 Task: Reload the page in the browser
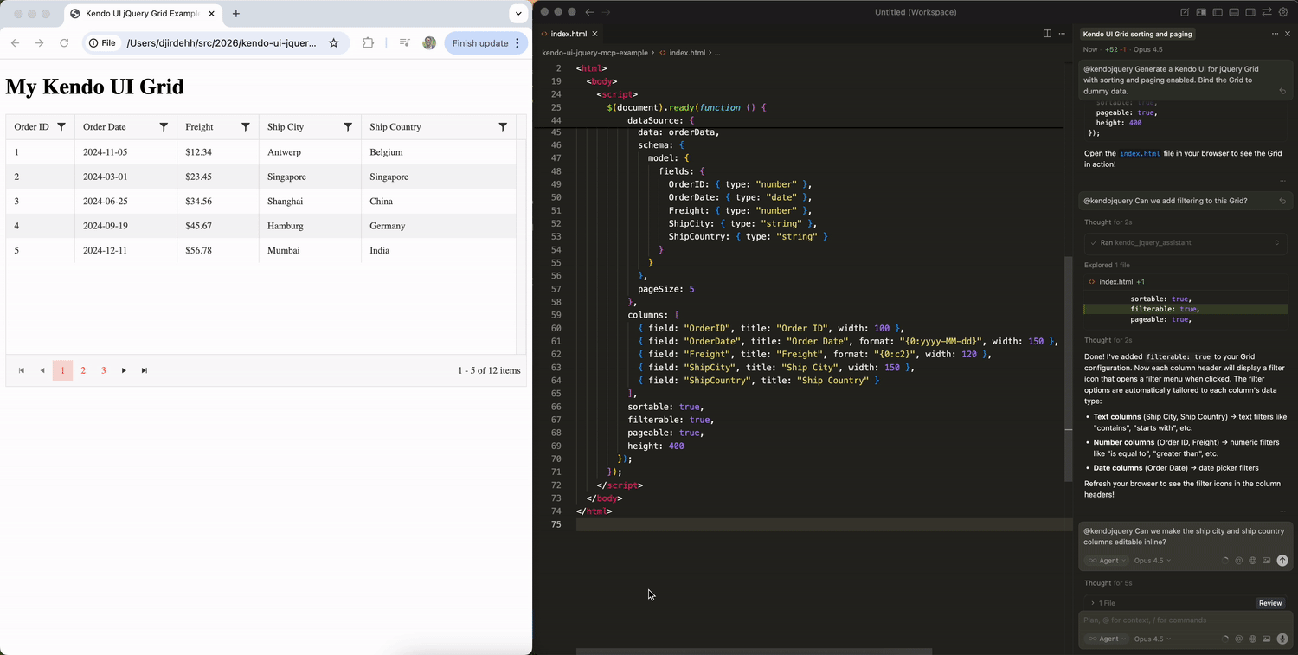pyautogui.click(x=64, y=42)
